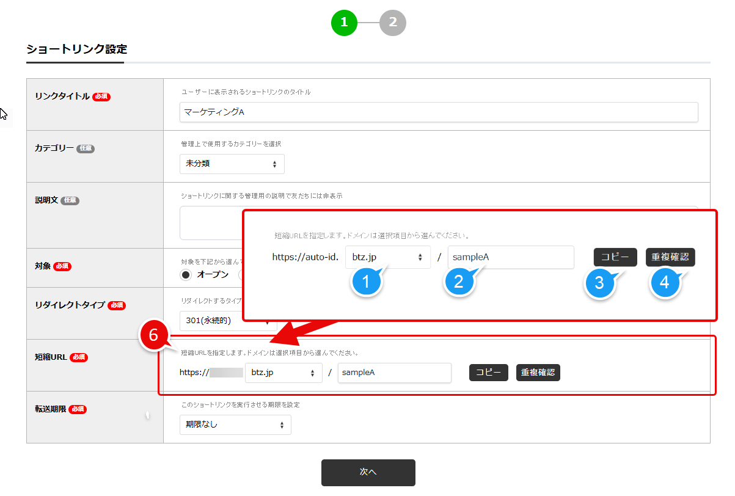Click the black cursor icon at left edge

click(x=5, y=115)
